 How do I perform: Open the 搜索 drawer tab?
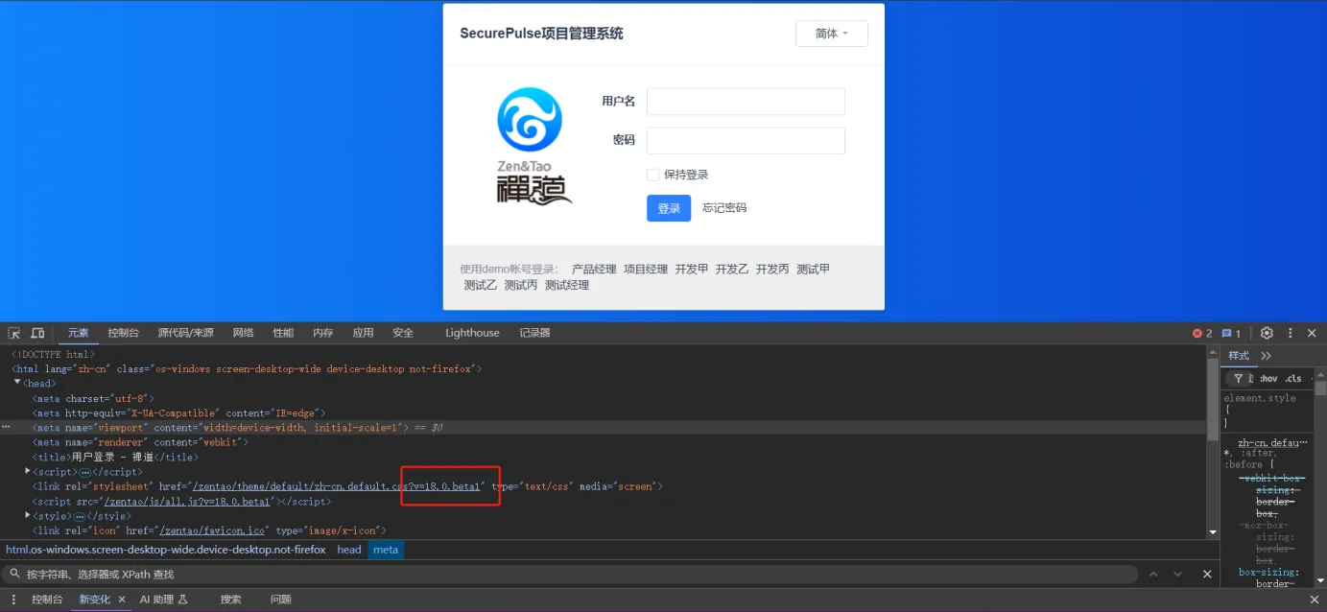[230, 600]
